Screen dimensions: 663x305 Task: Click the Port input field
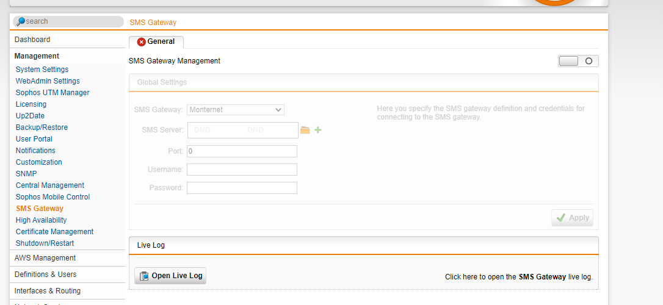242,151
